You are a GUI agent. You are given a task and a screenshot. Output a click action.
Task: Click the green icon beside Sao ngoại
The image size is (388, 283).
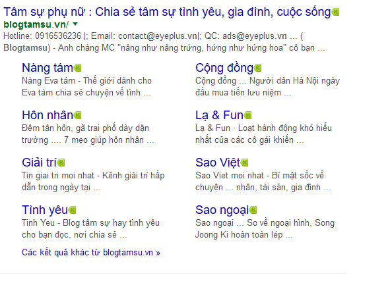coord(253,210)
